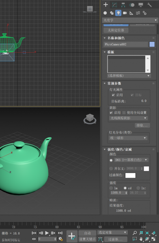Open the 选定对象 selection dropdown
This screenshot has width=159, height=243.
pyautogui.click(x=113, y=232)
